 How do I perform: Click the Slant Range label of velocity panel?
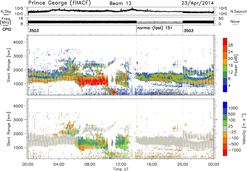tap(9, 129)
